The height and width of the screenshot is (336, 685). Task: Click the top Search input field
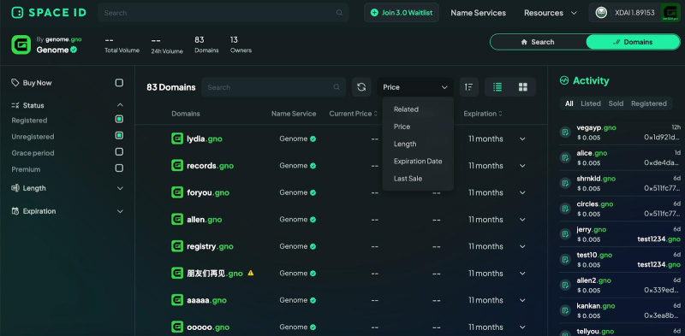pos(223,13)
